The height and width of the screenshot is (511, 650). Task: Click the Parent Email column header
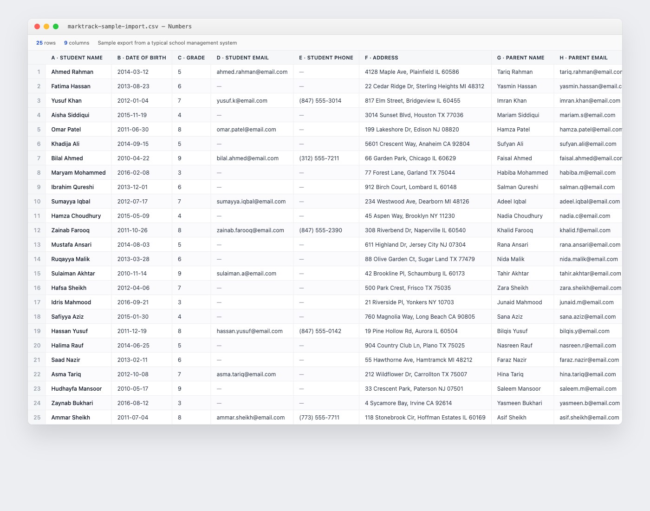(588, 58)
